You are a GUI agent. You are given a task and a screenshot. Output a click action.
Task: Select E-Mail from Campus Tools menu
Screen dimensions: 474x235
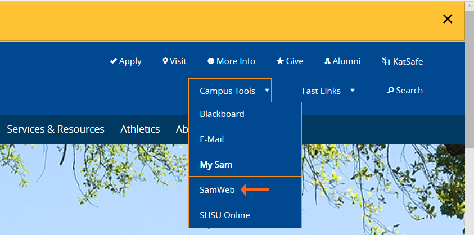point(245,139)
